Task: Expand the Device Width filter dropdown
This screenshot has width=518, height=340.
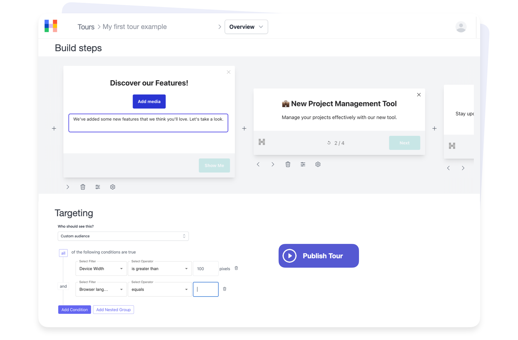Action: [101, 269]
